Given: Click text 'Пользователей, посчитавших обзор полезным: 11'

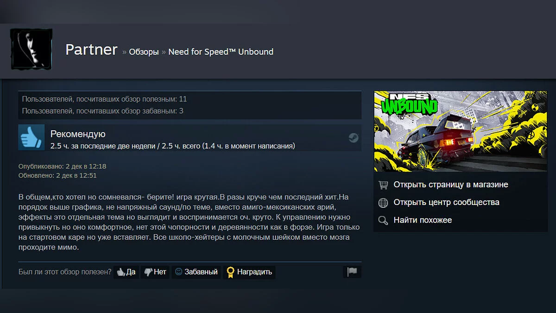Looking at the screenshot, I should [105, 99].
